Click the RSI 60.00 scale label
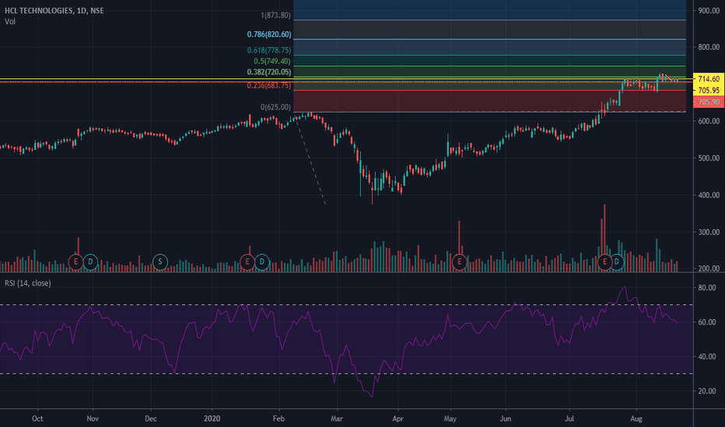 click(707, 322)
